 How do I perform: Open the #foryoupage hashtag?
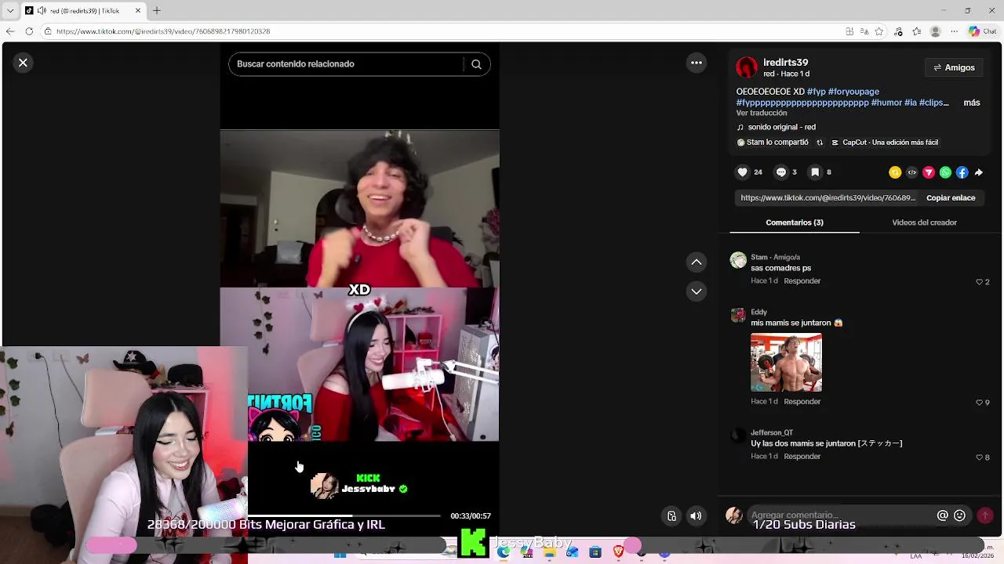pyautogui.click(x=853, y=92)
